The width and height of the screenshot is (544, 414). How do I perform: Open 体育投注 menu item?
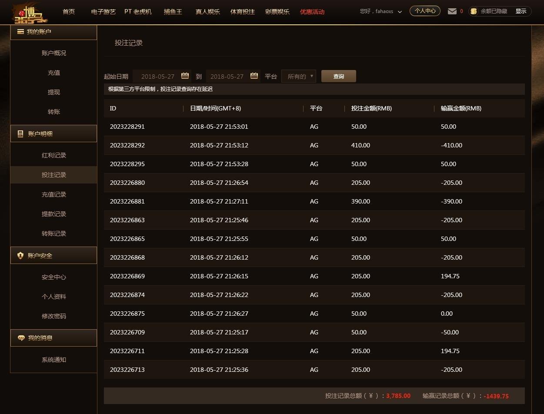[x=243, y=12]
